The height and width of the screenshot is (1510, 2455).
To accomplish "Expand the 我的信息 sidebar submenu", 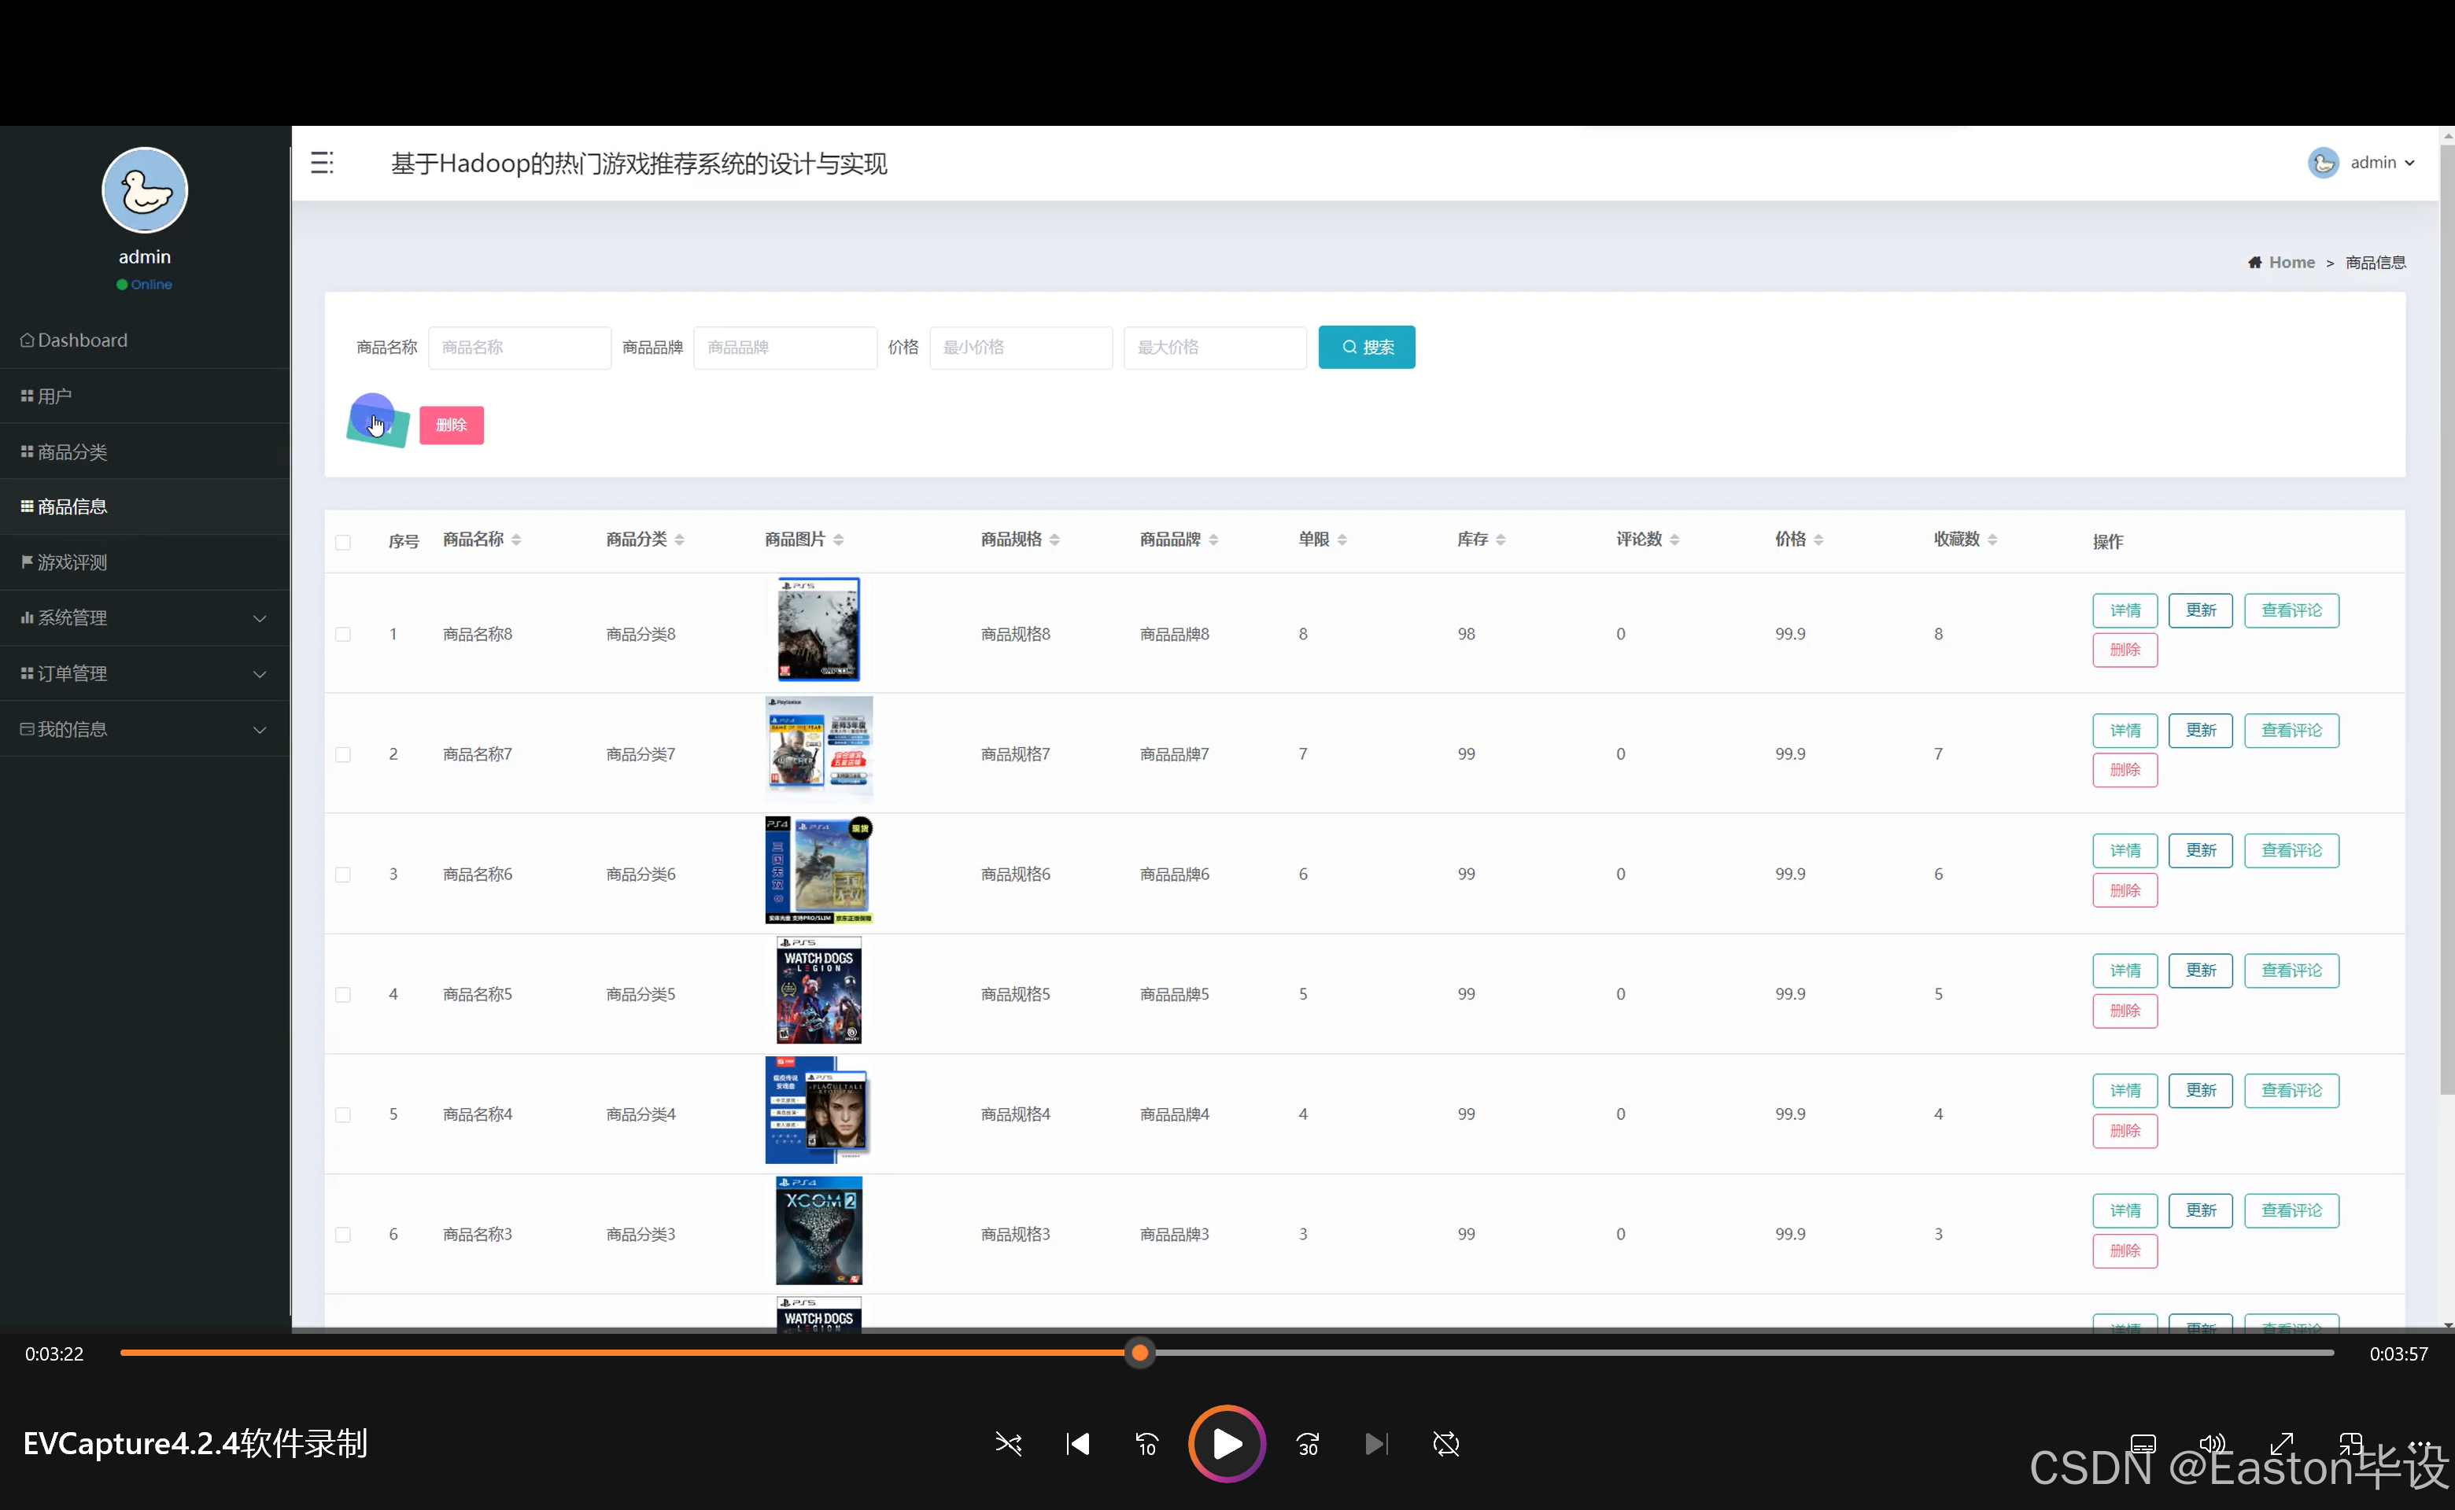I will [x=145, y=729].
